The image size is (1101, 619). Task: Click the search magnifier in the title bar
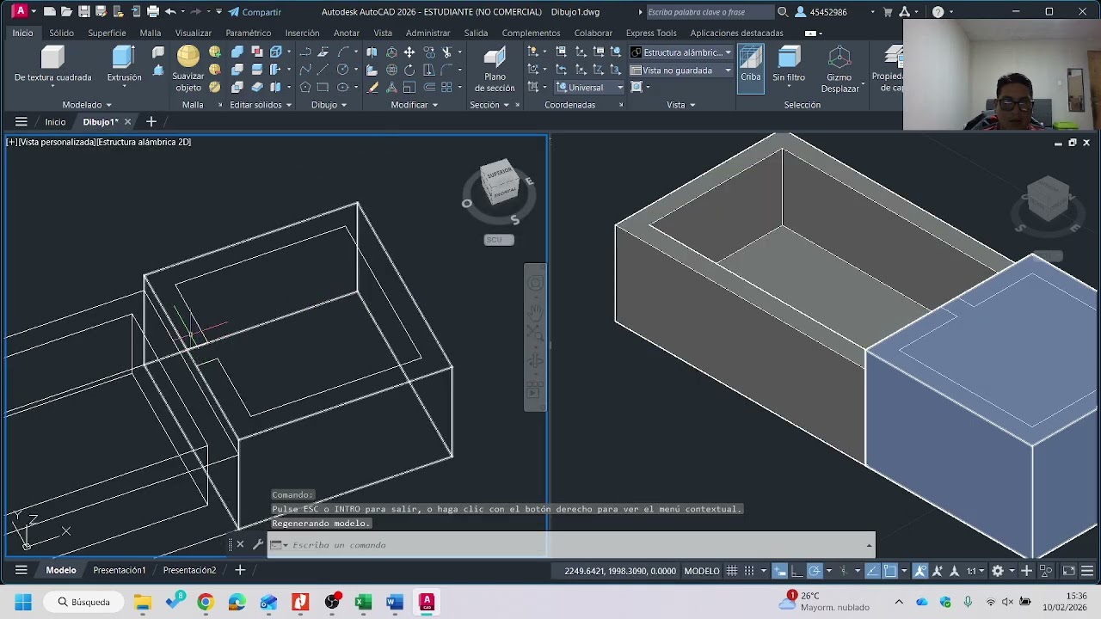coord(783,12)
